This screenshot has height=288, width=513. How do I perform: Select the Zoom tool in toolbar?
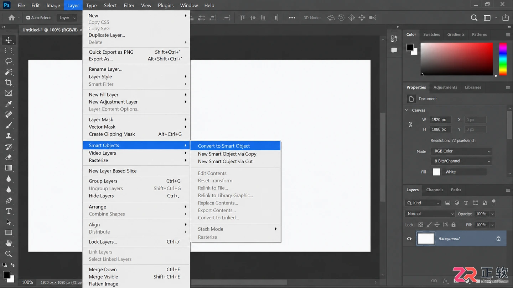point(9,254)
